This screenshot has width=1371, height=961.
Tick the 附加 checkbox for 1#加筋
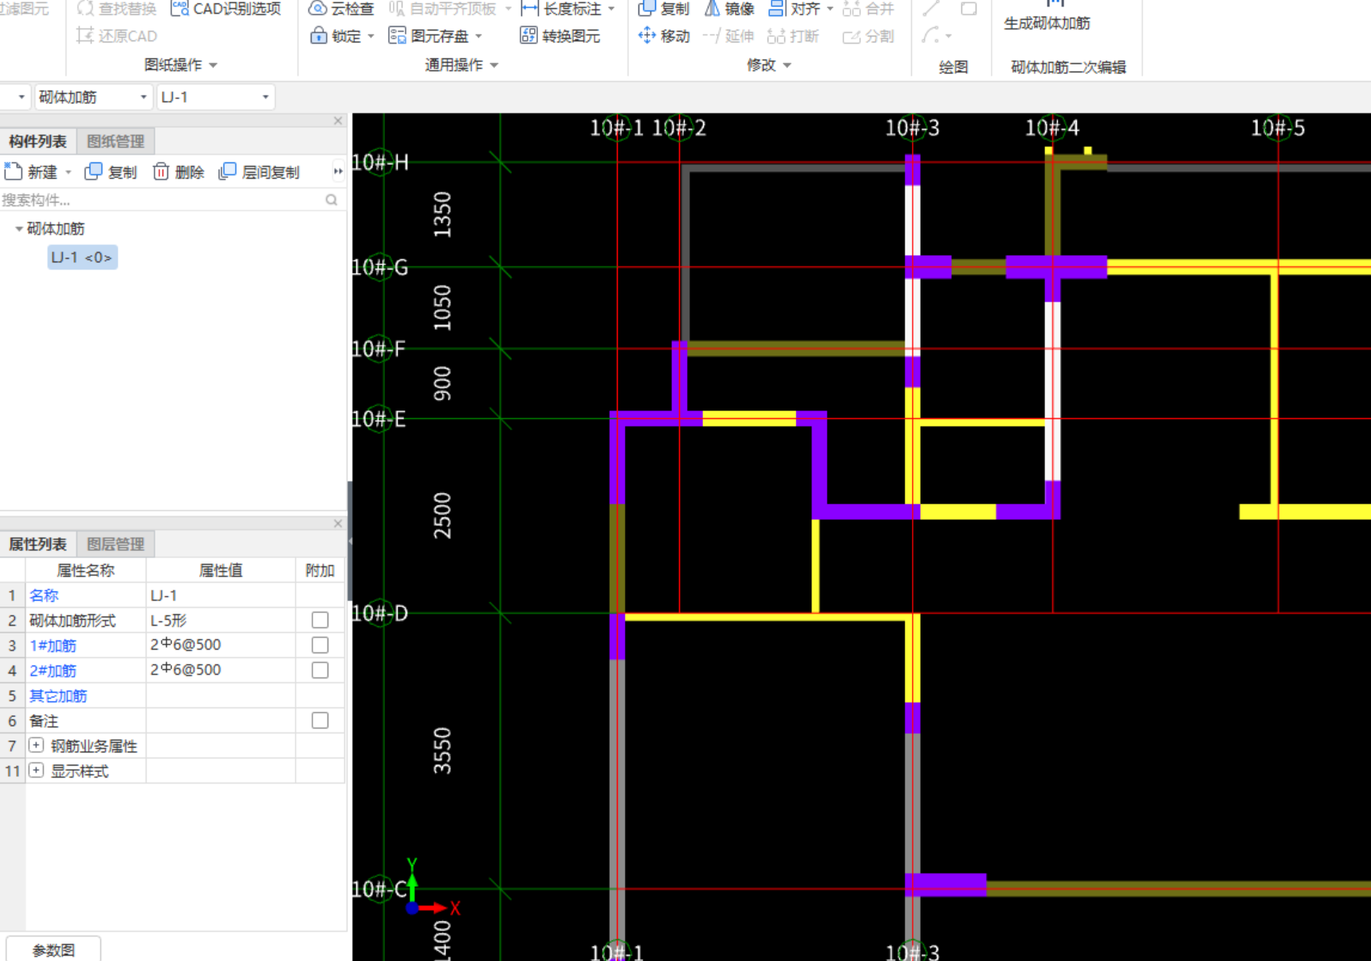coord(320,645)
